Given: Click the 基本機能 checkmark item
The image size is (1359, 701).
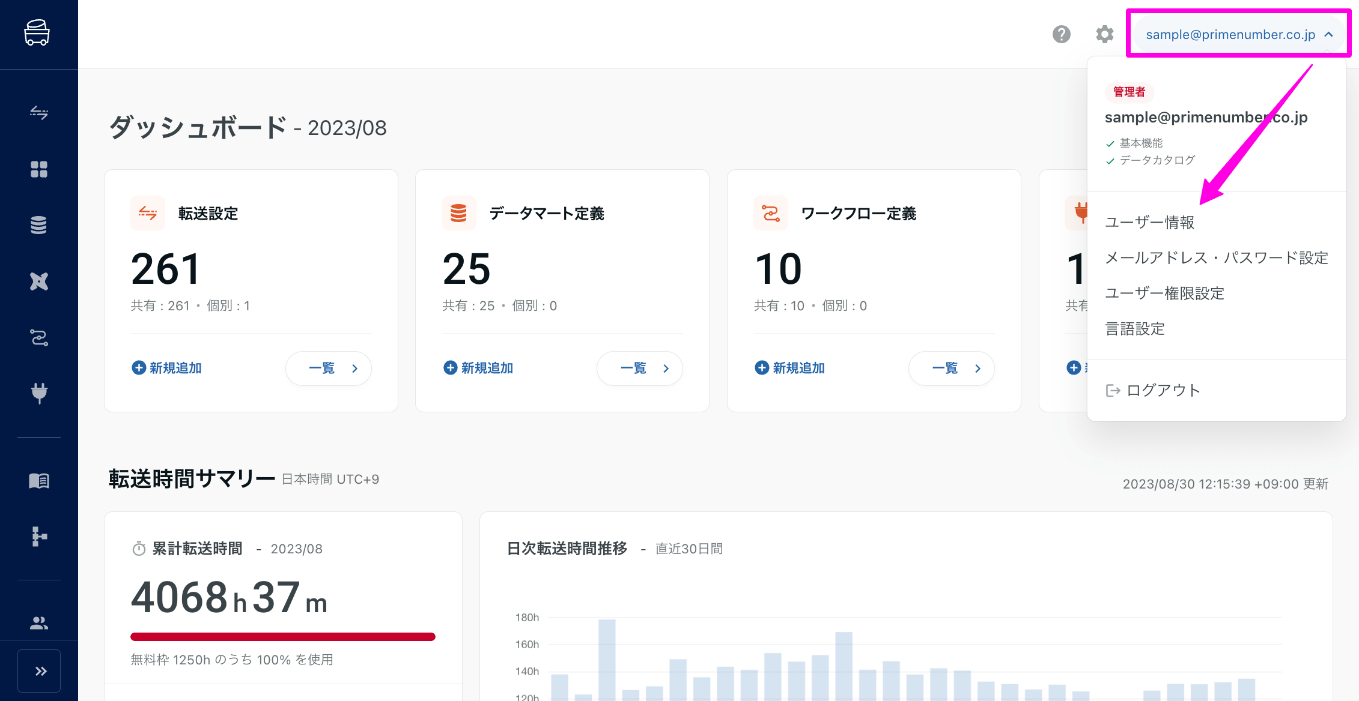Looking at the screenshot, I should (1134, 143).
